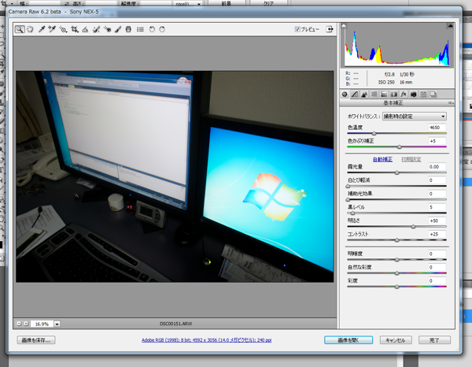Toggle highlight clipping warning on histogram
This screenshot has width=472, height=367.
click(x=450, y=26)
